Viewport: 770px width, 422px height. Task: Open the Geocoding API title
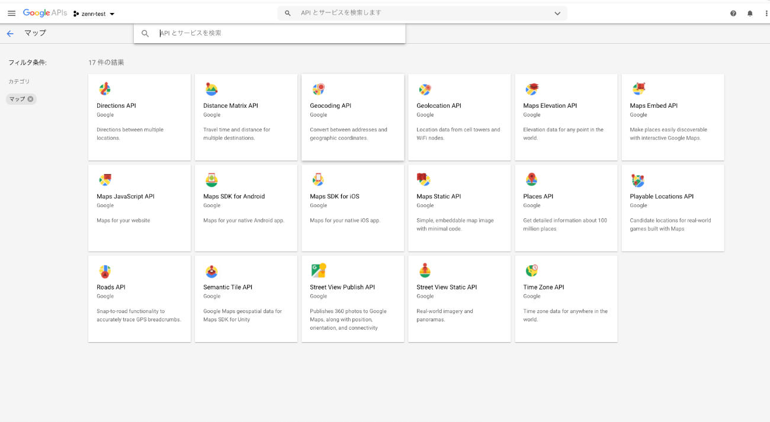coord(331,106)
